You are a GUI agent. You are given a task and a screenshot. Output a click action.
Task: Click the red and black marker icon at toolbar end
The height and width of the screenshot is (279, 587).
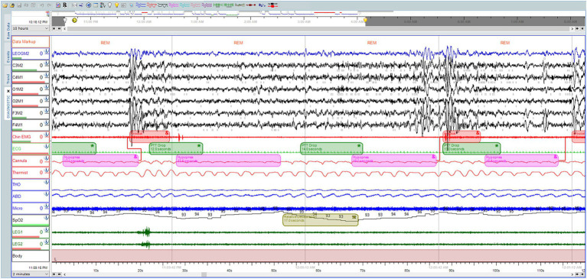[x=272, y=5]
